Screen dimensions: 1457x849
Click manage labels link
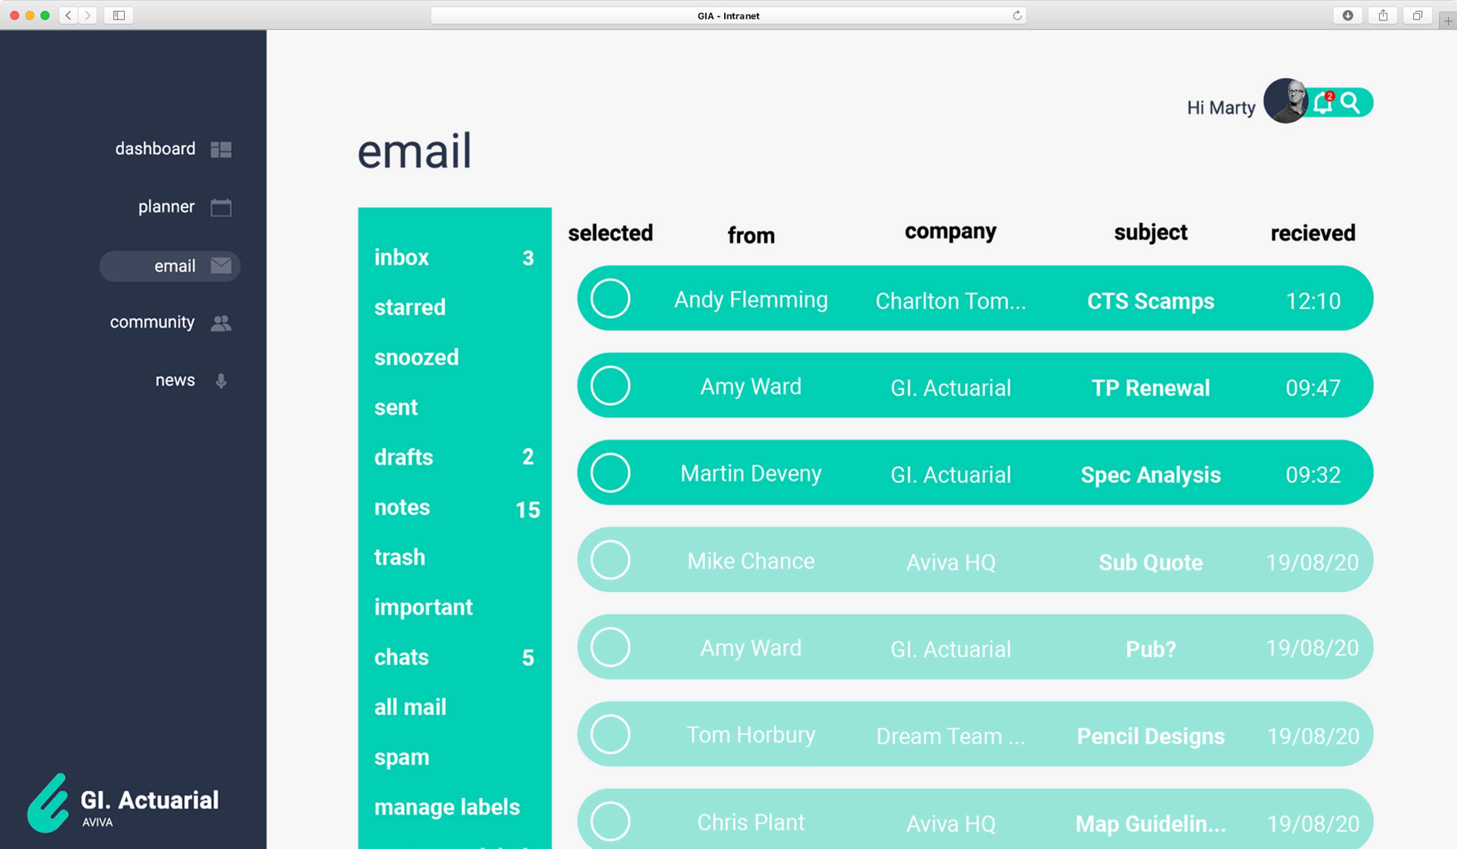click(x=447, y=807)
